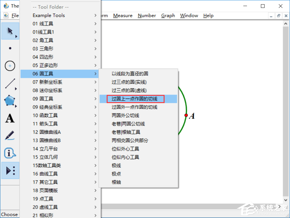Select the Selection Arrow tool
This screenshot has width=290, height=218.
pyautogui.click(x=10, y=31)
